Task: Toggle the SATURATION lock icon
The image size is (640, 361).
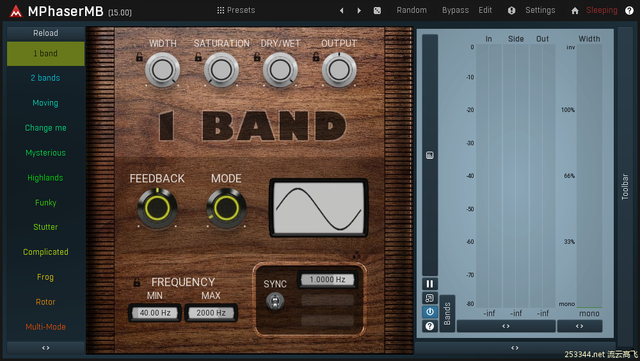Action: [x=198, y=57]
